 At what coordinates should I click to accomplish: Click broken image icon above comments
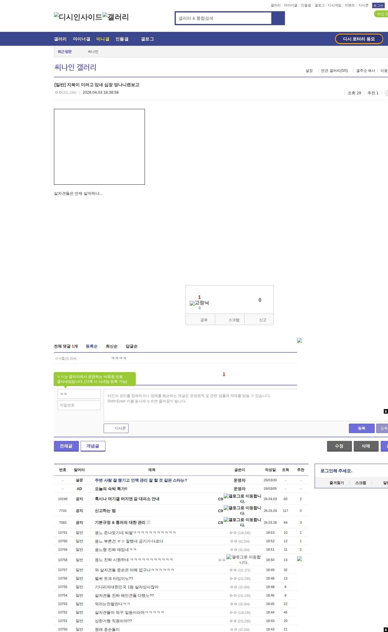point(299,340)
